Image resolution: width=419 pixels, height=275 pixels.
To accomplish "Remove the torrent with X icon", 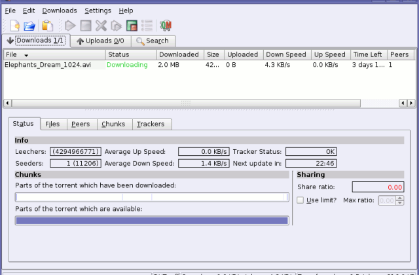I will pyautogui.click(x=101, y=26).
